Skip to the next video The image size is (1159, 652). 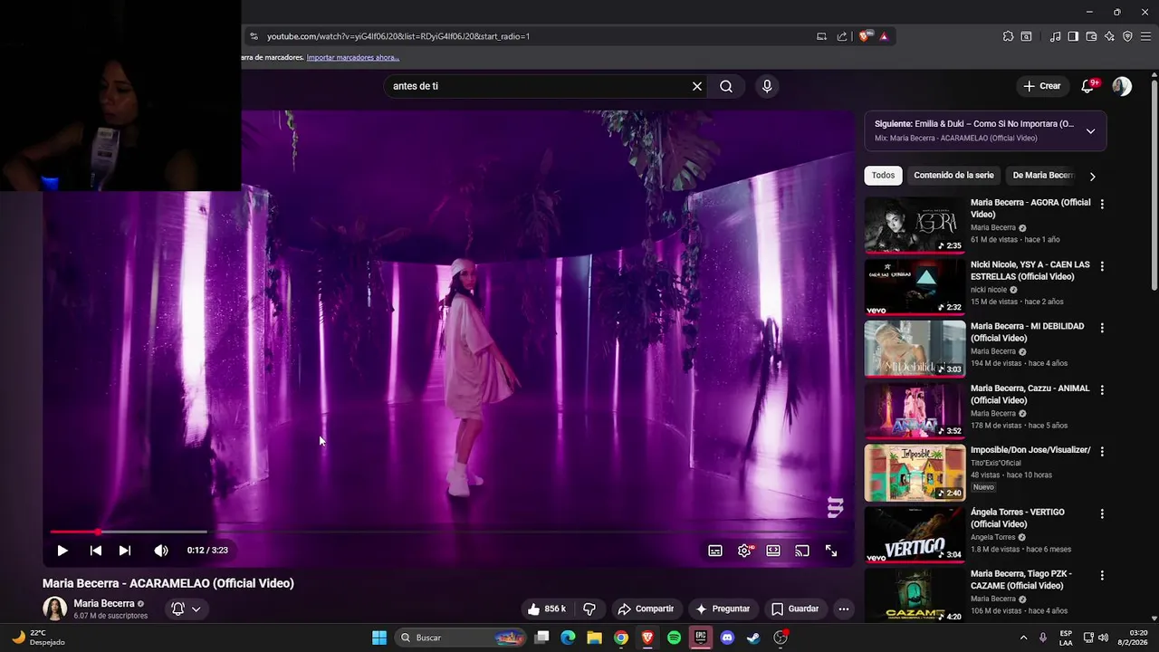click(125, 551)
